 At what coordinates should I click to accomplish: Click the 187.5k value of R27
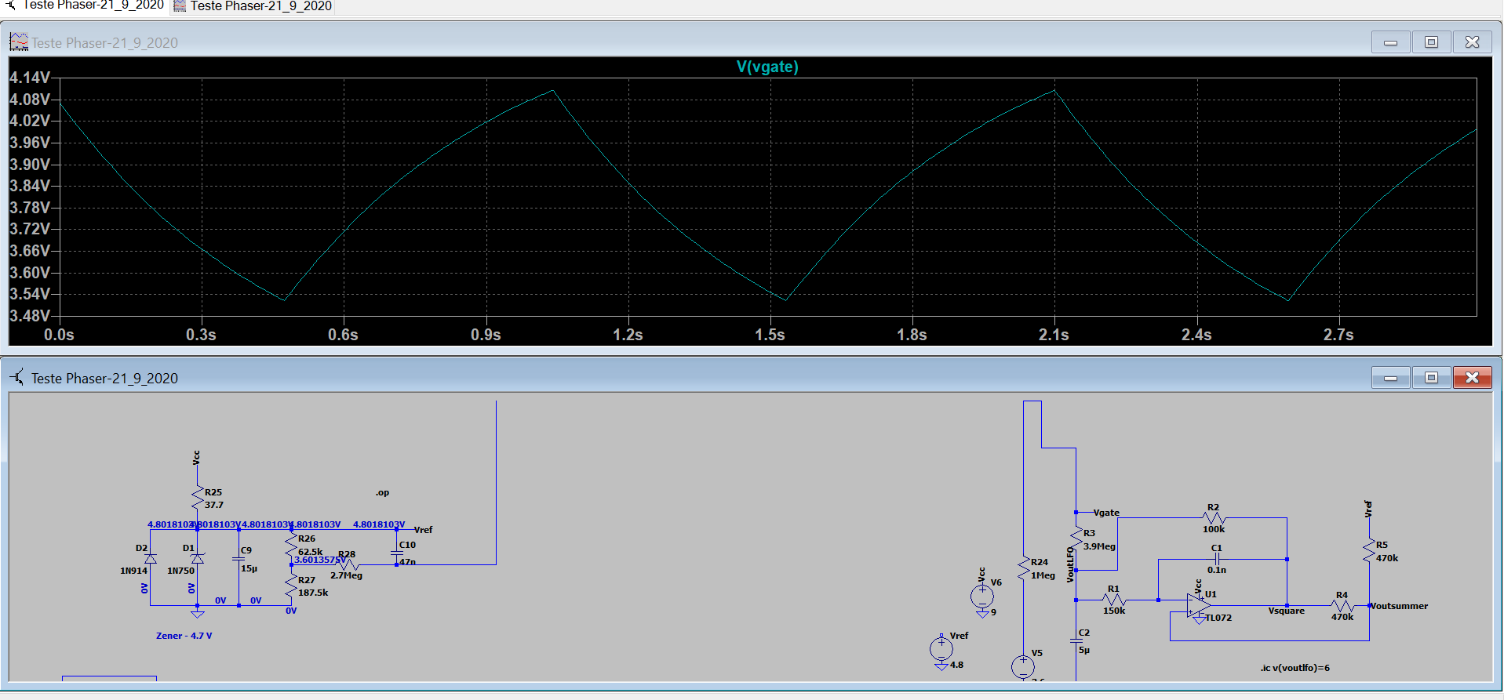pyautogui.click(x=313, y=593)
